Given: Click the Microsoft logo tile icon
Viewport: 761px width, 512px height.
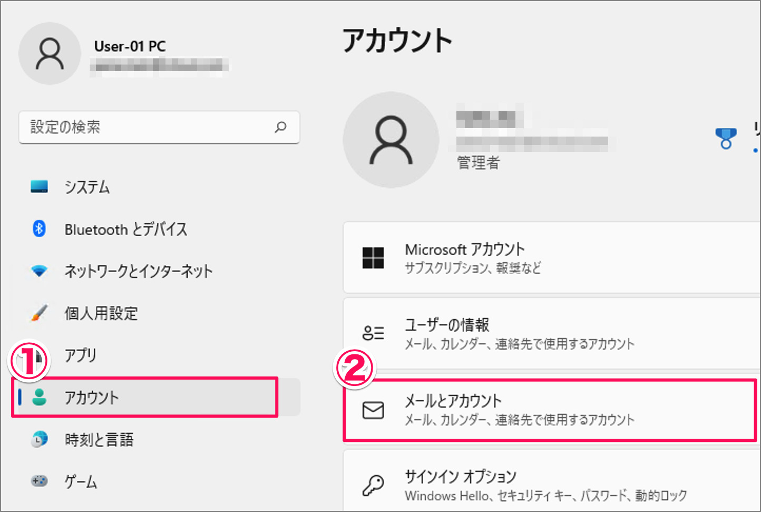Looking at the screenshot, I should pos(373,258).
